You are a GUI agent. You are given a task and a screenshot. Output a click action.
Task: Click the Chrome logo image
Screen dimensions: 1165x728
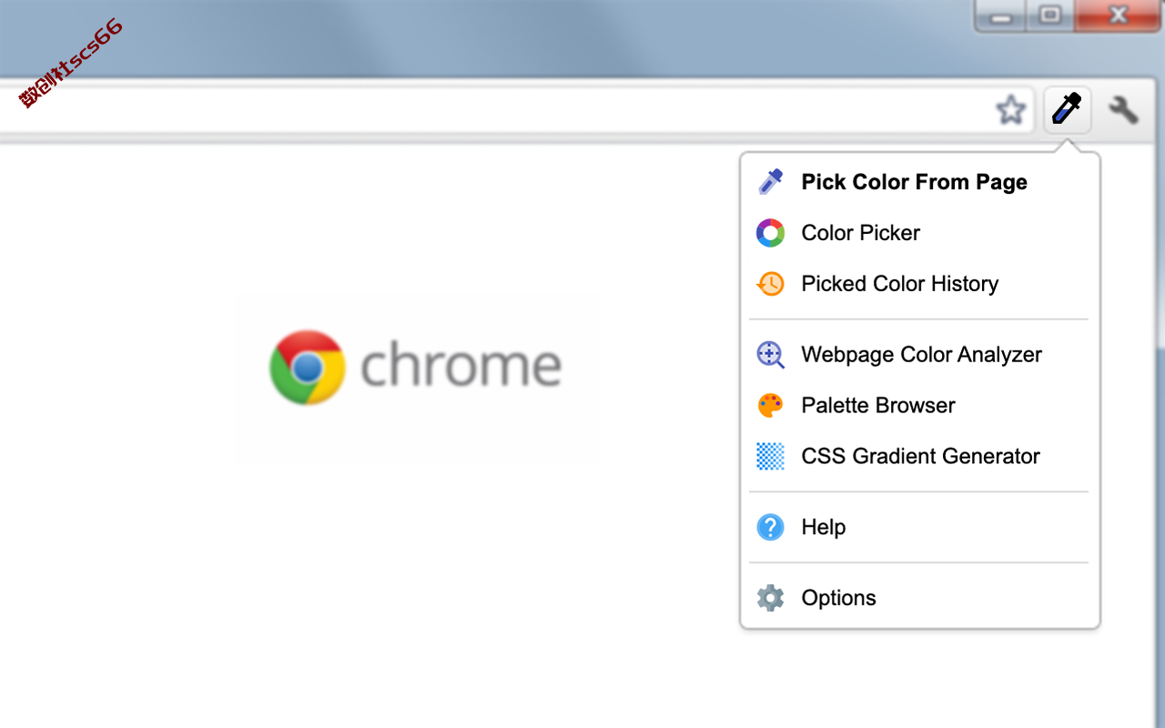tap(416, 367)
